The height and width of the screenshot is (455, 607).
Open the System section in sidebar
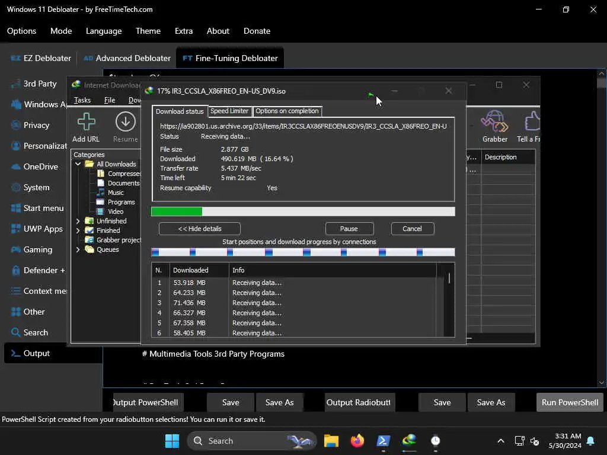pos(30,187)
